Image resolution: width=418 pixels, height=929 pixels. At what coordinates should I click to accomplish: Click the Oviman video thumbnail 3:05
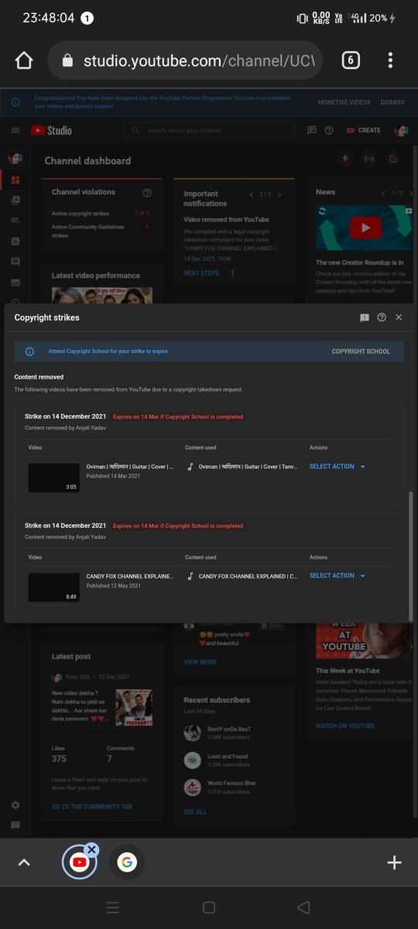[x=54, y=478]
